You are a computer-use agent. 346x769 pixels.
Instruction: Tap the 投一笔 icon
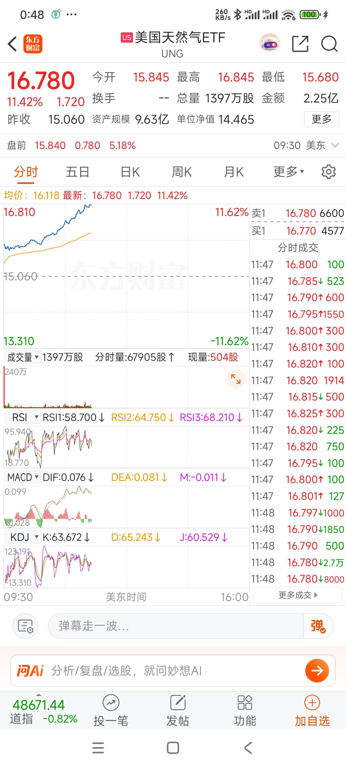click(111, 710)
